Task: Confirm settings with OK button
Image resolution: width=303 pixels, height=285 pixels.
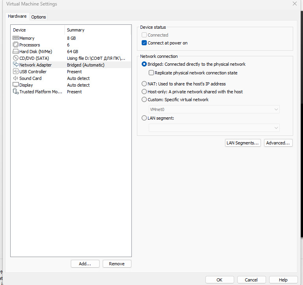Action: click(220, 280)
